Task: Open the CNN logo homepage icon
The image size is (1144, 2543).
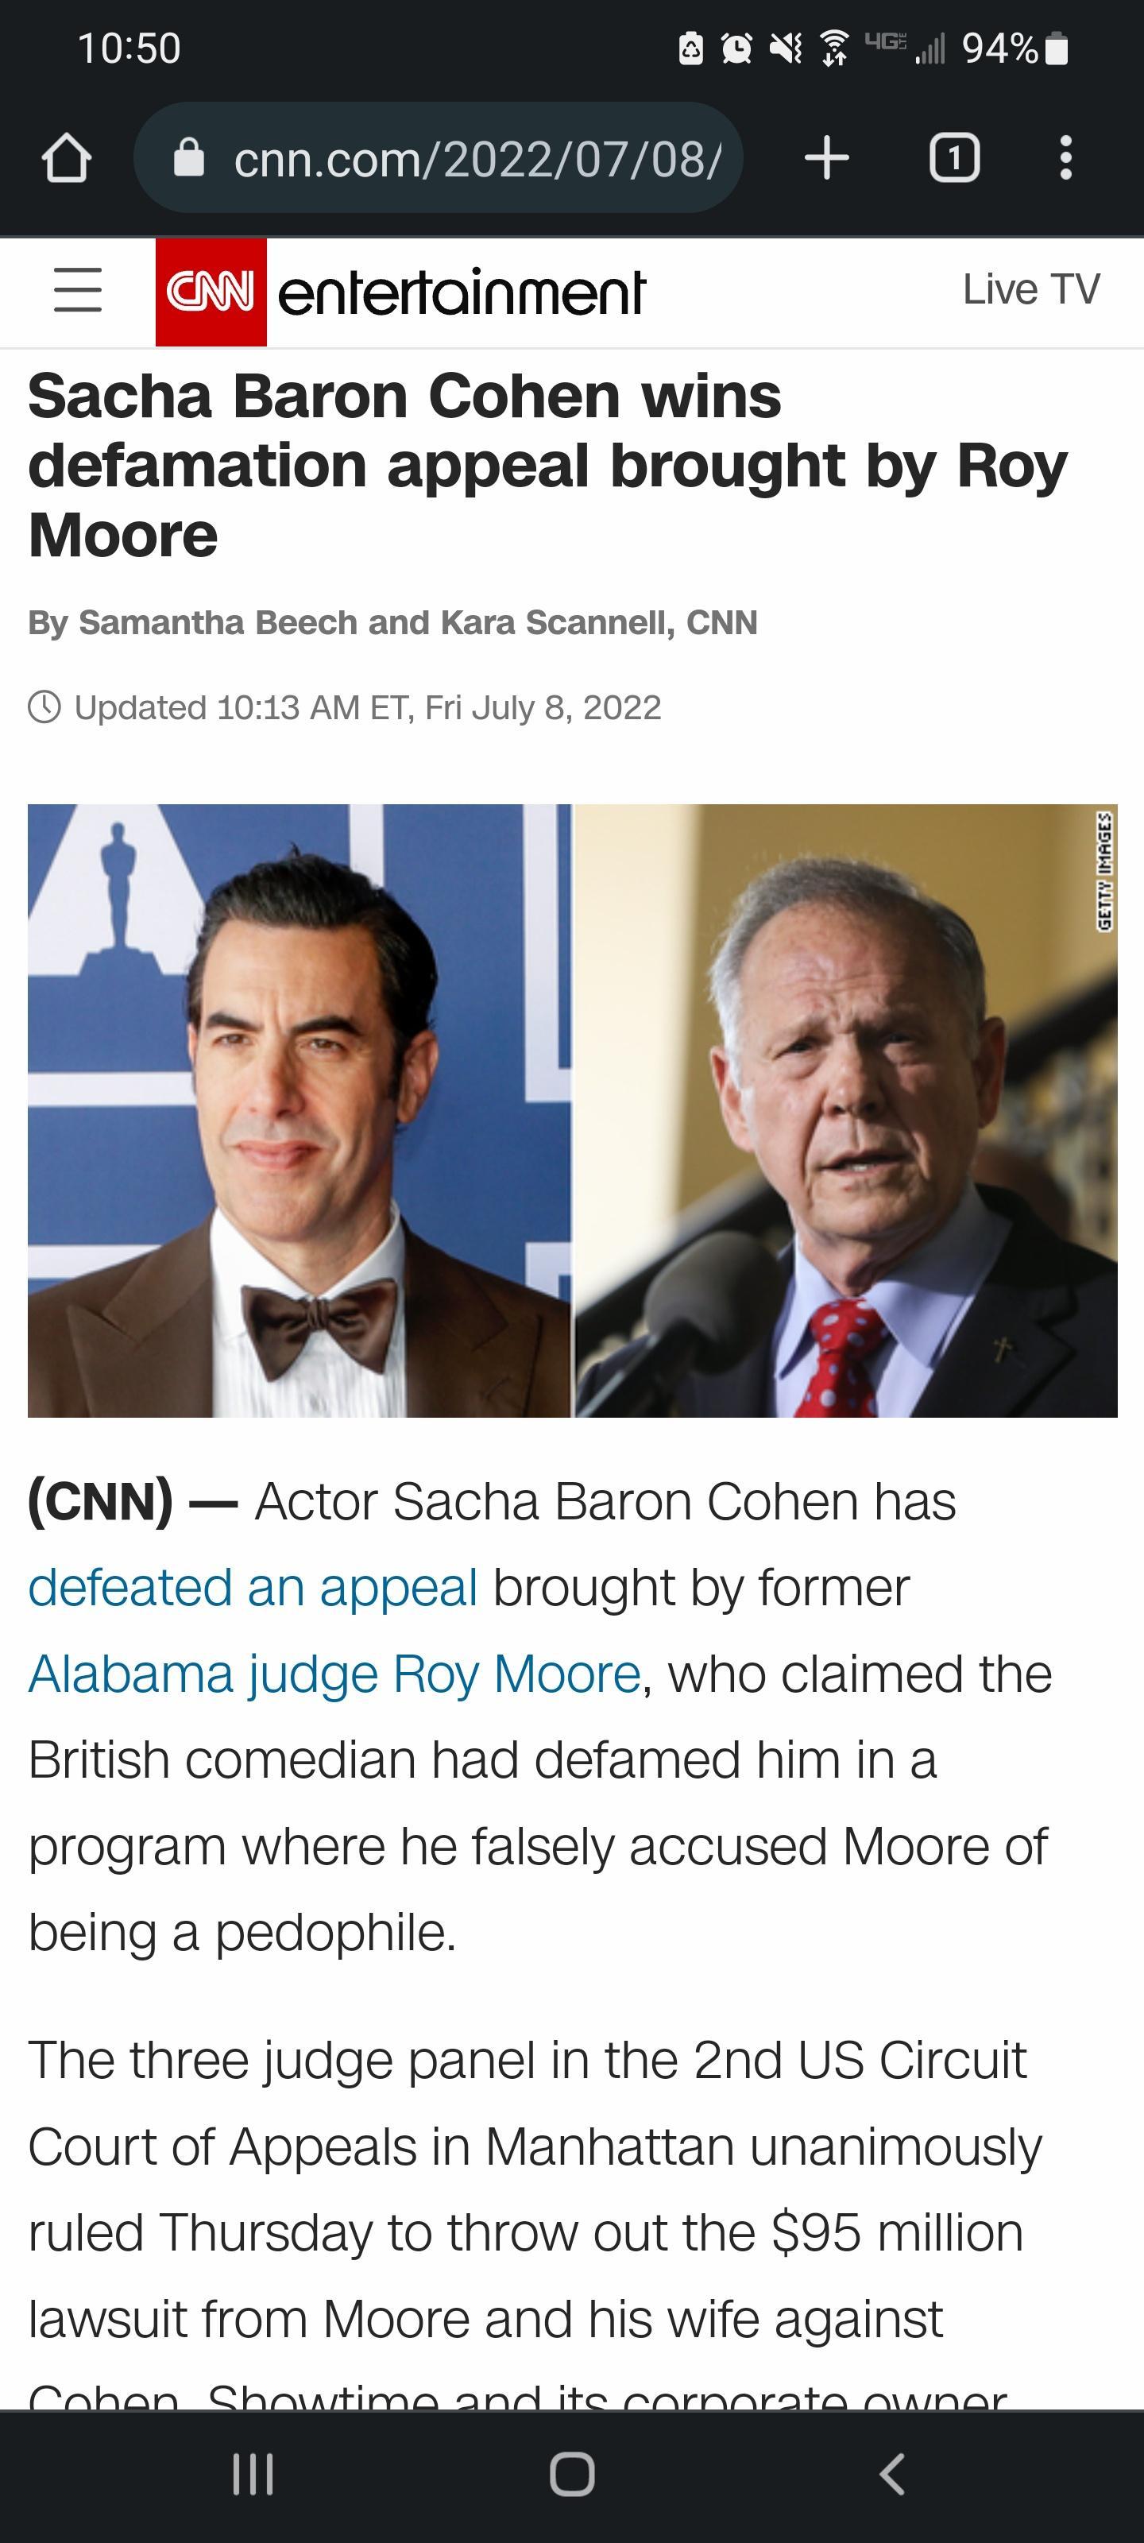Action: click(212, 290)
